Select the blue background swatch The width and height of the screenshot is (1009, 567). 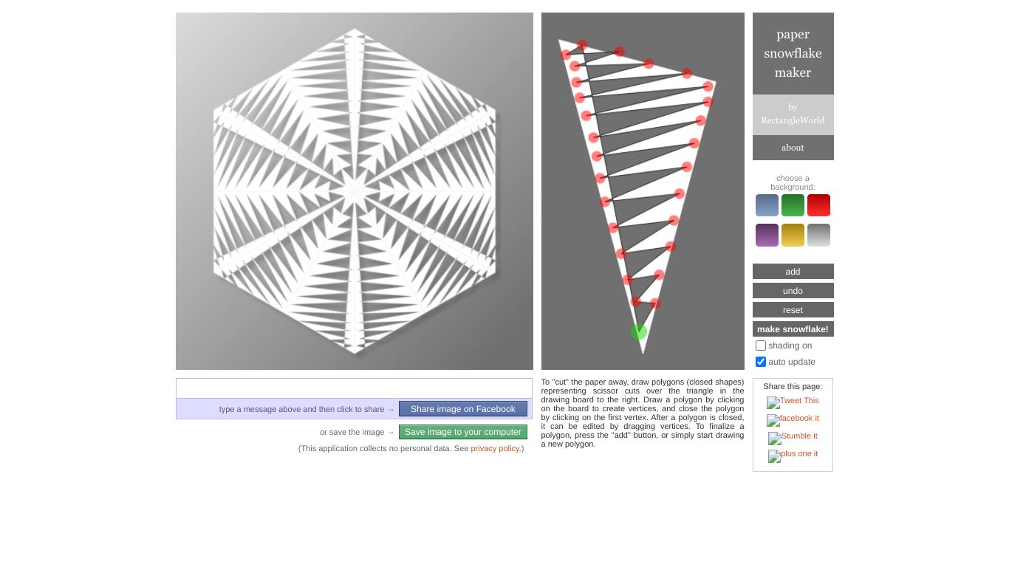click(x=767, y=205)
